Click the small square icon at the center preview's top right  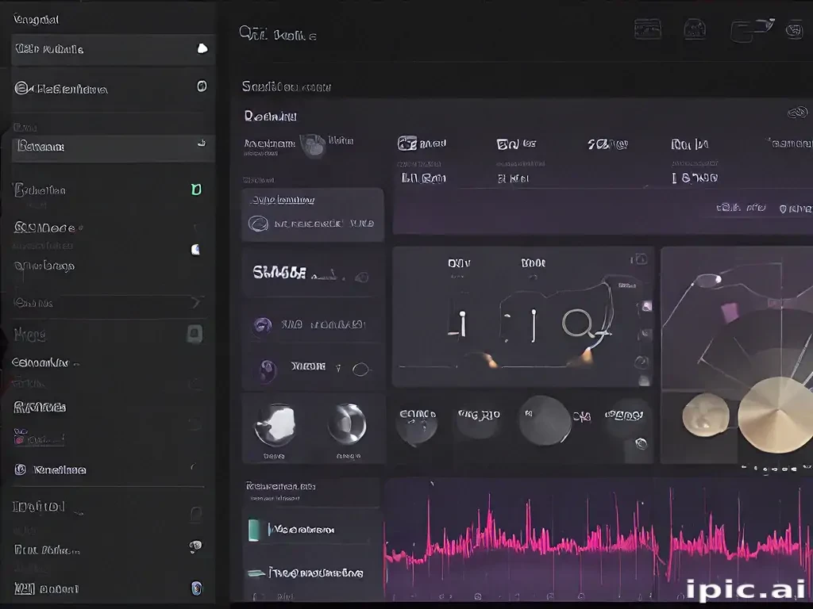[642, 259]
